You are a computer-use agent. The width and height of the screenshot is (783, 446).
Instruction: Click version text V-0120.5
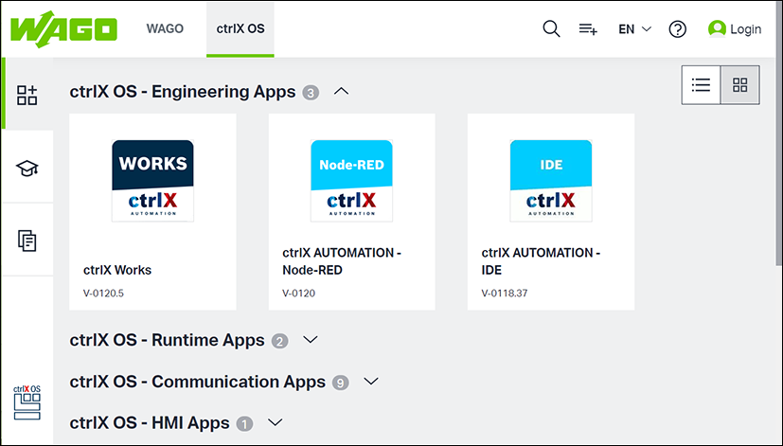(x=103, y=294)
